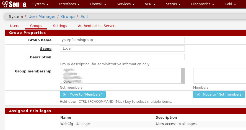Open the Authentication Servers tab
Viewport: 246px width, 130px height.
click(97, 26)
